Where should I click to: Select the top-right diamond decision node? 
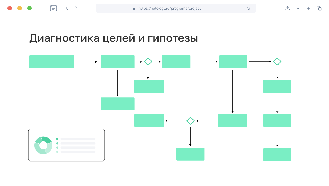click(277, 62)
